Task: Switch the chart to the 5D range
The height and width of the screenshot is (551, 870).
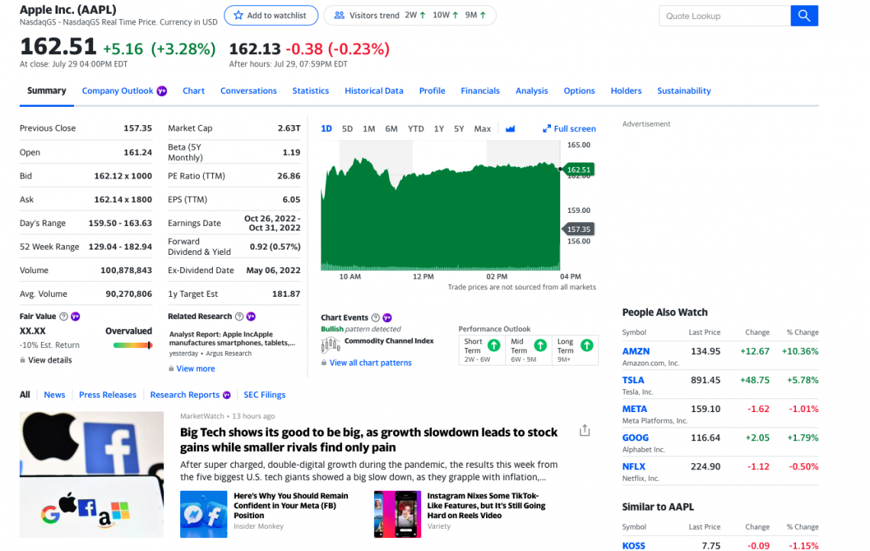Action: (347, 129)
